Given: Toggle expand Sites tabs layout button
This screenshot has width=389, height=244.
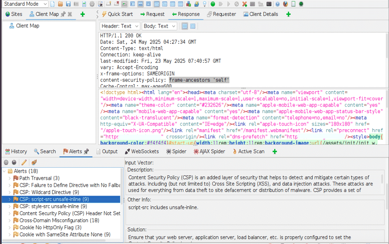Looking at the screenshot, I should [132, 4].
